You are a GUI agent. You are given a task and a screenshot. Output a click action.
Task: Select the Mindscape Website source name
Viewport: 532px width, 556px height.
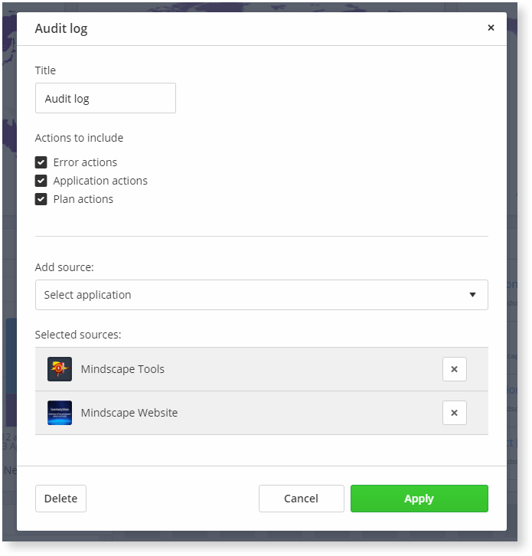click(129, 413)
